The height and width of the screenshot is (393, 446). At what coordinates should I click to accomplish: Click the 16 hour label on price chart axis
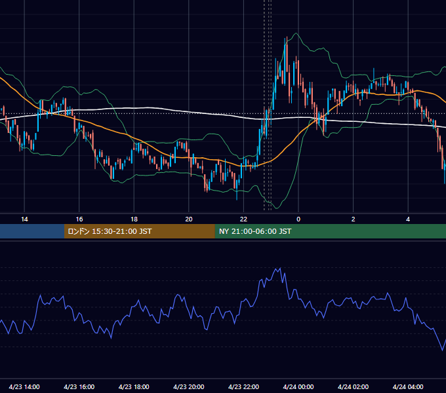click(x=79, y=219)
